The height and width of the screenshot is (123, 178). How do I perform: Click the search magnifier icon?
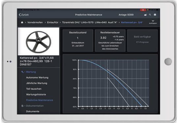tap(150, 15)
